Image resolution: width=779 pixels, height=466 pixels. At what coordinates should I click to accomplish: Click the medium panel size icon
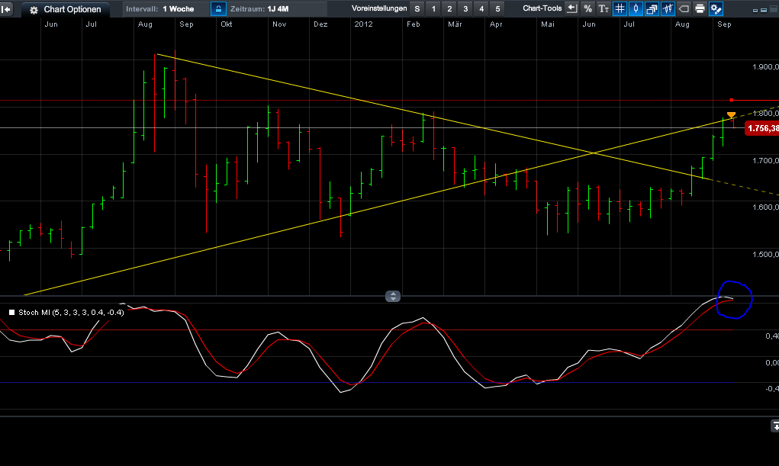coord(764,10)
